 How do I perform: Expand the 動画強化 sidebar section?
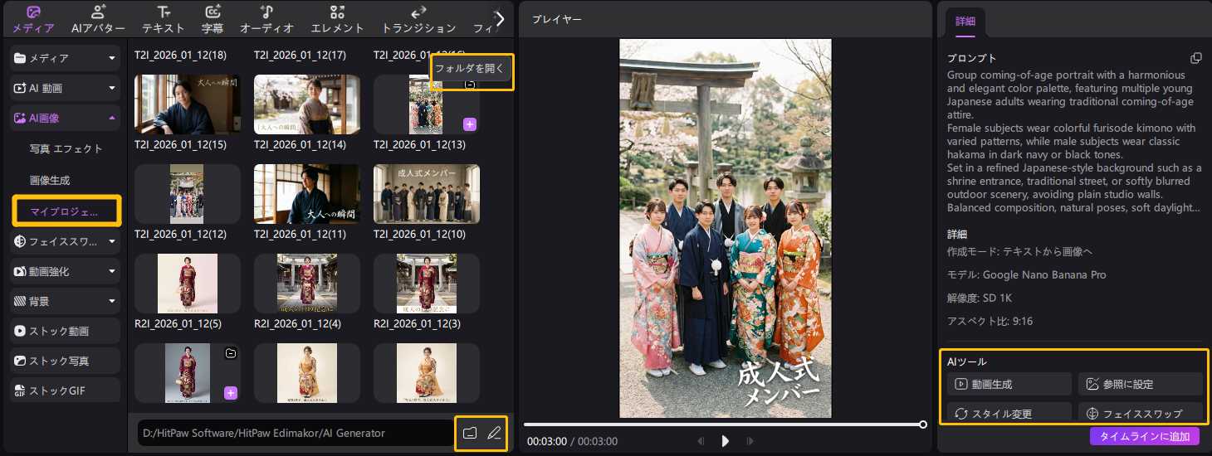click(x=66, y=271)
